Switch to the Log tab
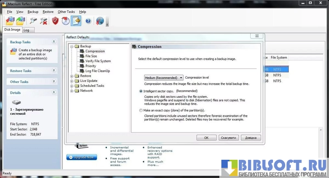This screenshot has height=178, width=329. click(x=26, y=30)
